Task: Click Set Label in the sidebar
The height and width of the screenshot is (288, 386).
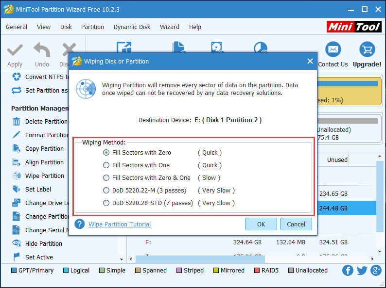Action: (38, 189)
